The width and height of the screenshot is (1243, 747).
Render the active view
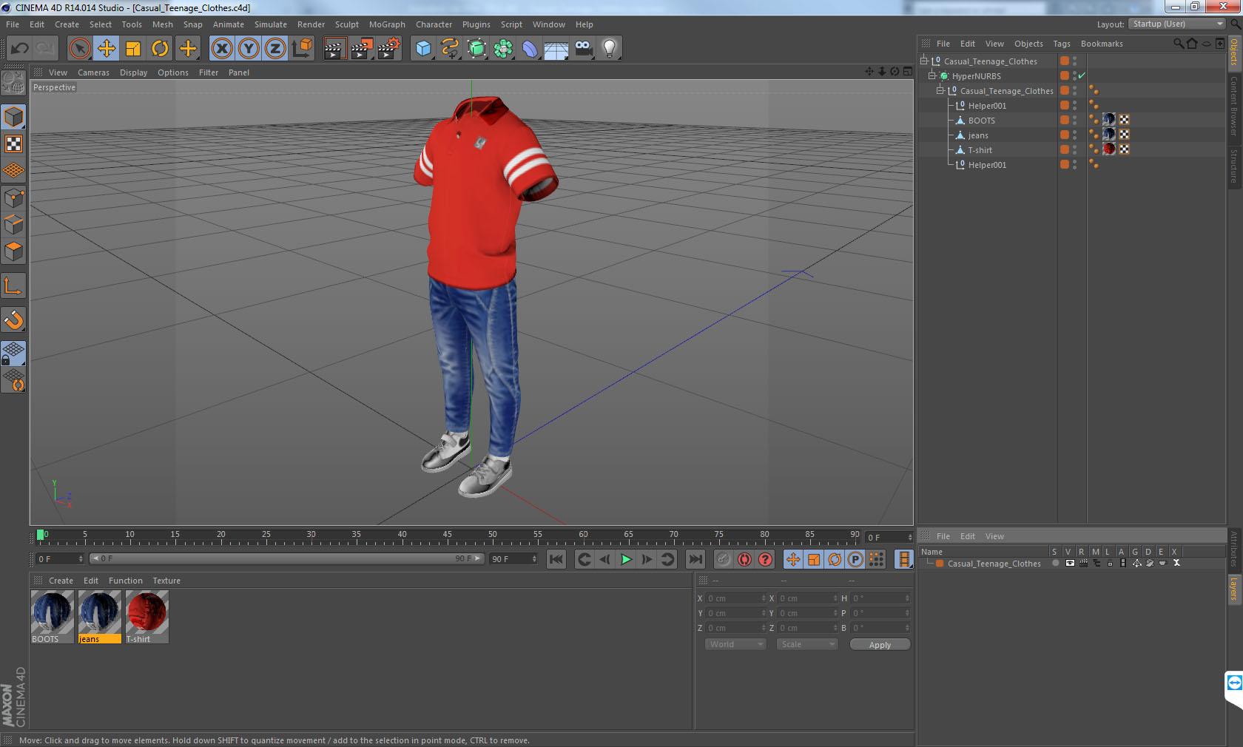pyautogui.click(x=334, y=49)
